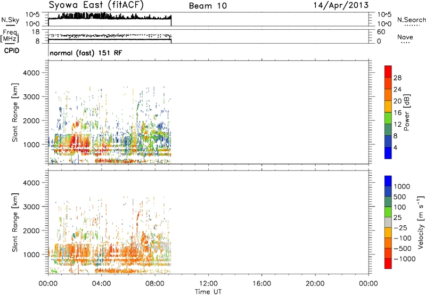The width and height of the screenshot is (426, 295).
Task: Click velocity colorbar value 1000
Action: click(402, 186)
